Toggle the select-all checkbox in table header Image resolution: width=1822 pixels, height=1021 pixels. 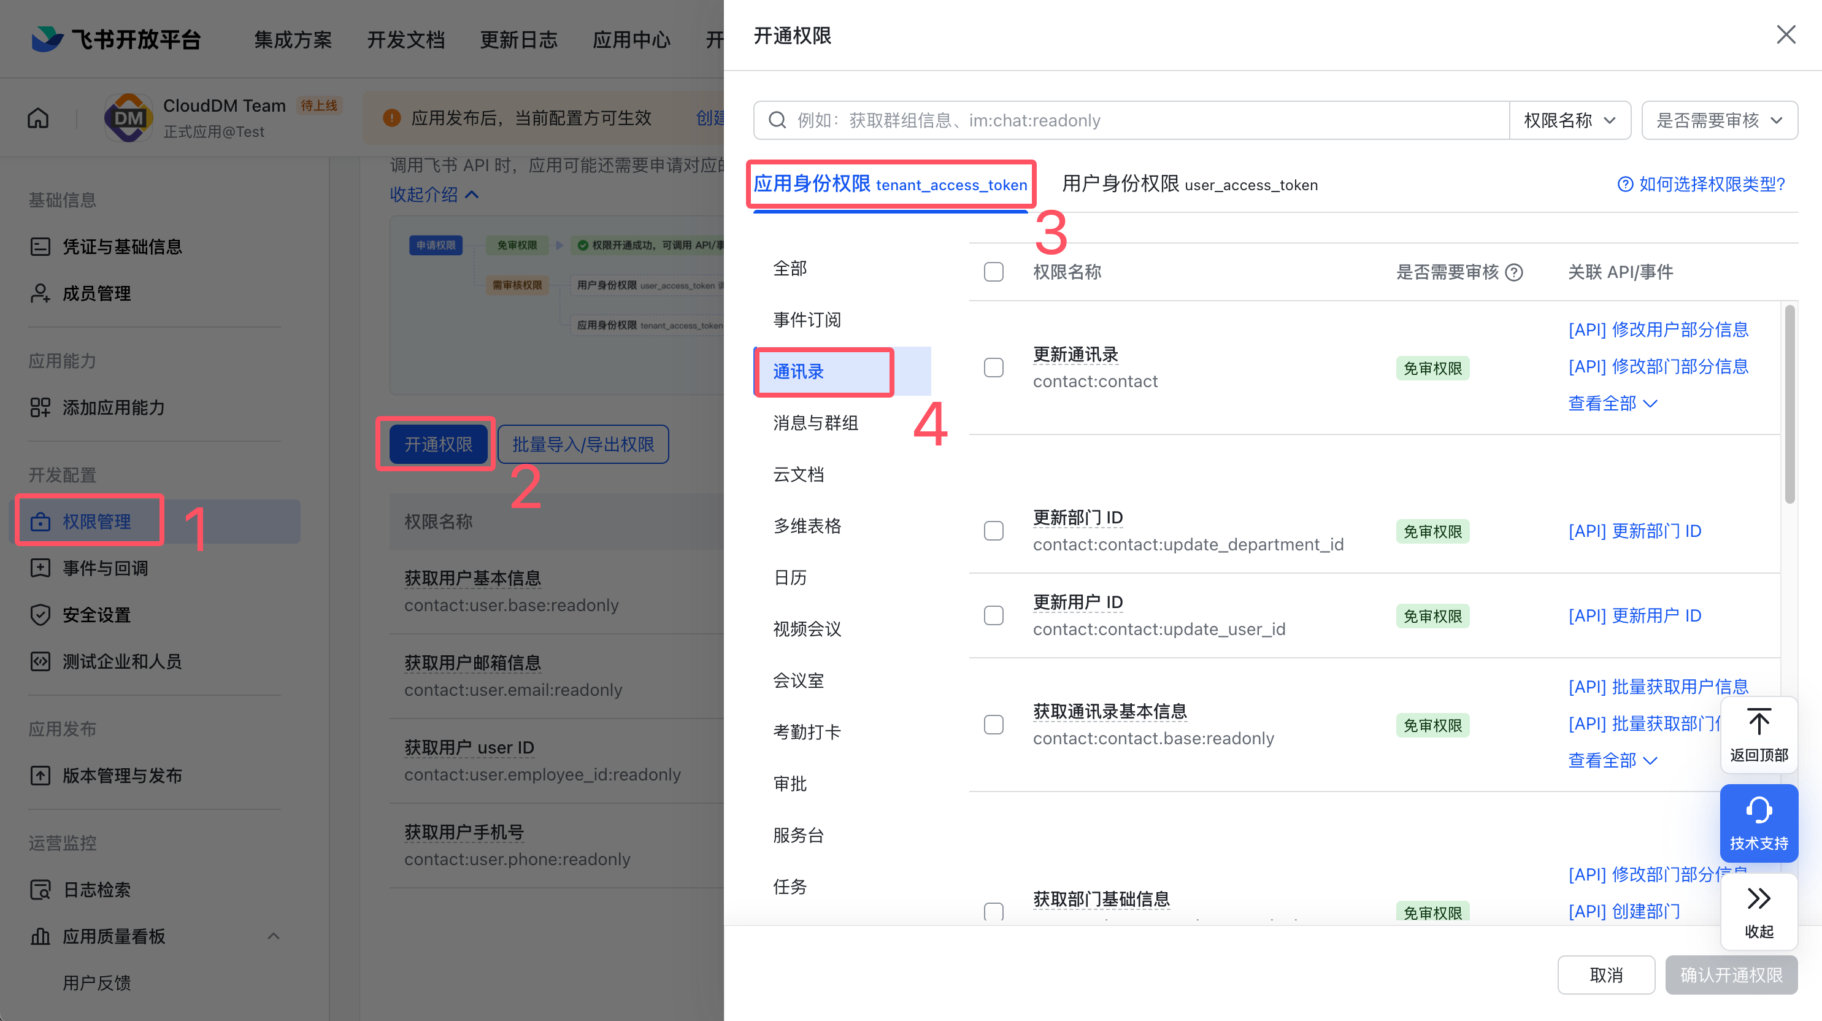[x=993, y=272]
